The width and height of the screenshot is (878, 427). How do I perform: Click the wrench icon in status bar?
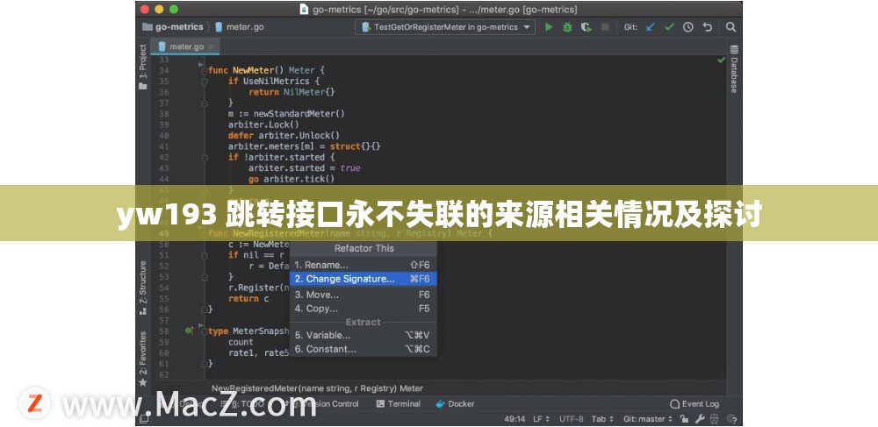pyautogui.click(x=700, y=418)
